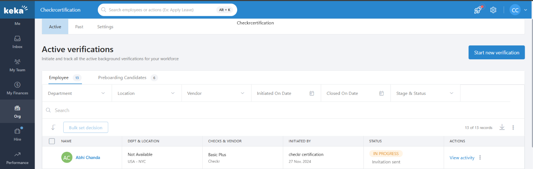Click Start new verification button

point(496,53)
